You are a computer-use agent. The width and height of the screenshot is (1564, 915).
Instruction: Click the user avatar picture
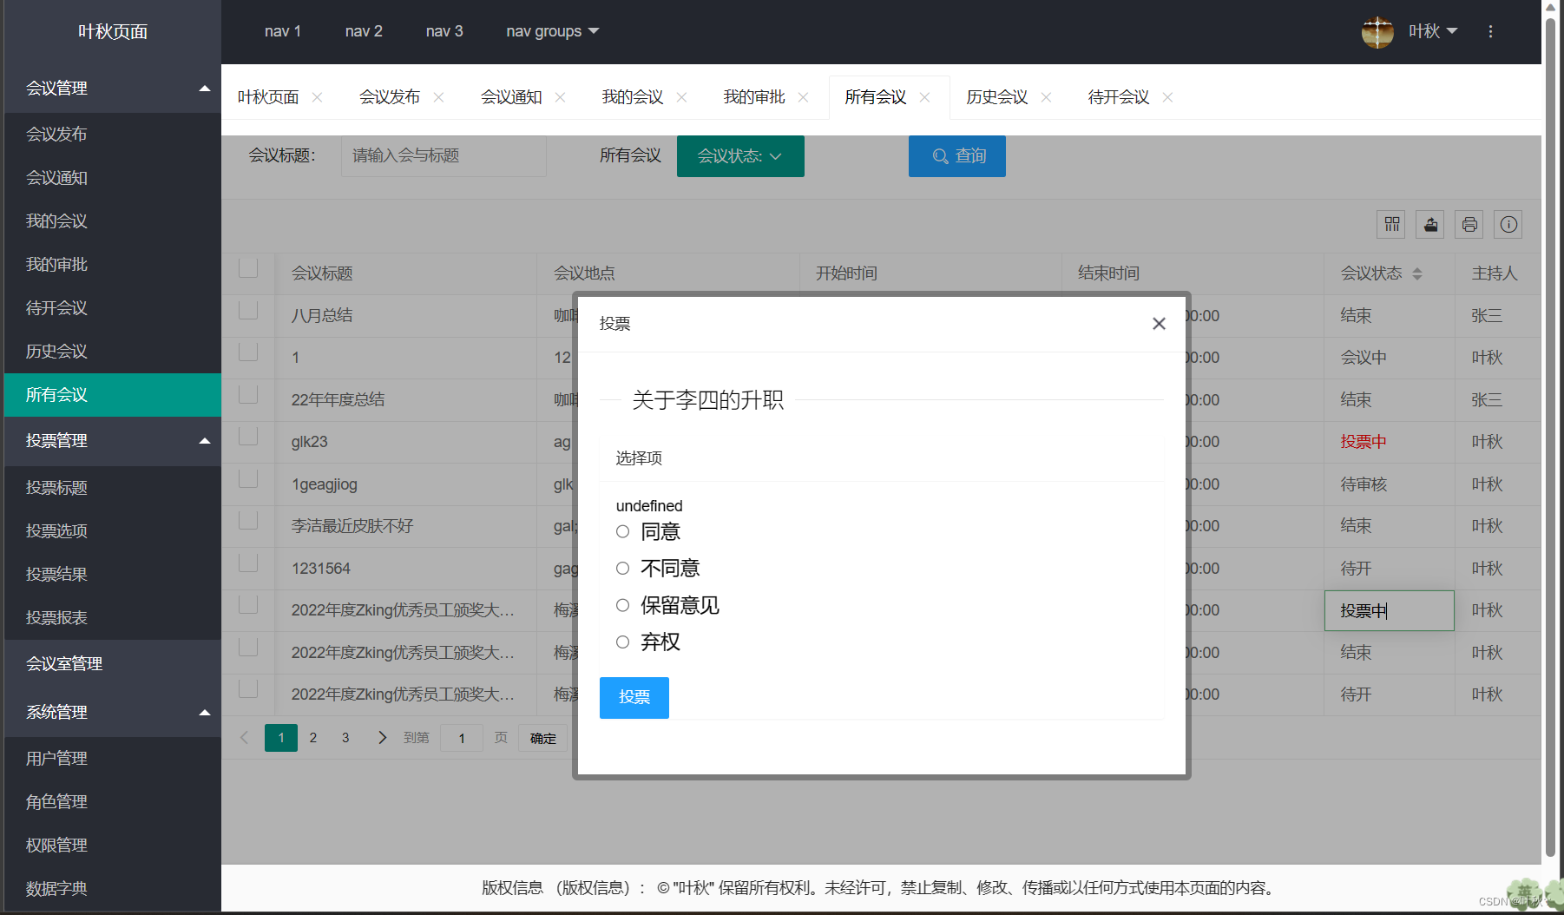[x=1377, y=32]
